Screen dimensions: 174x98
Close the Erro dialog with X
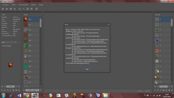pos(108,25)
